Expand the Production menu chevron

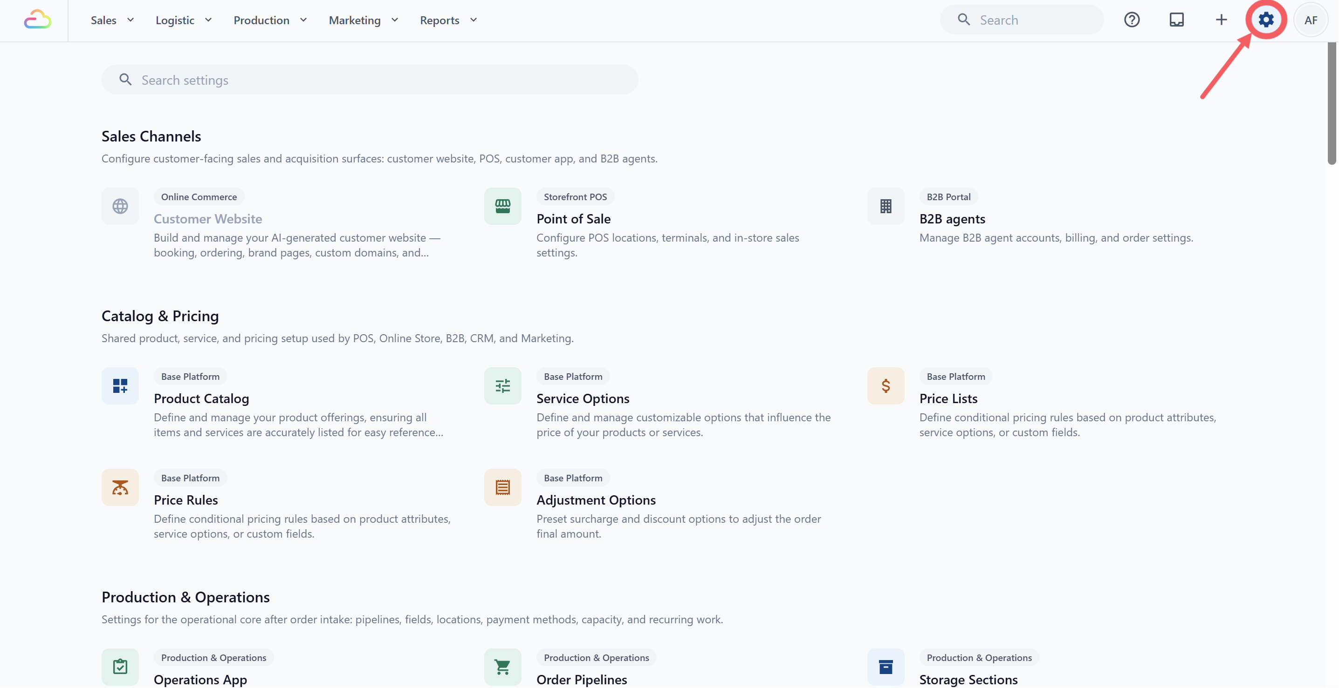pyautogui.click(x=303, y=20)
